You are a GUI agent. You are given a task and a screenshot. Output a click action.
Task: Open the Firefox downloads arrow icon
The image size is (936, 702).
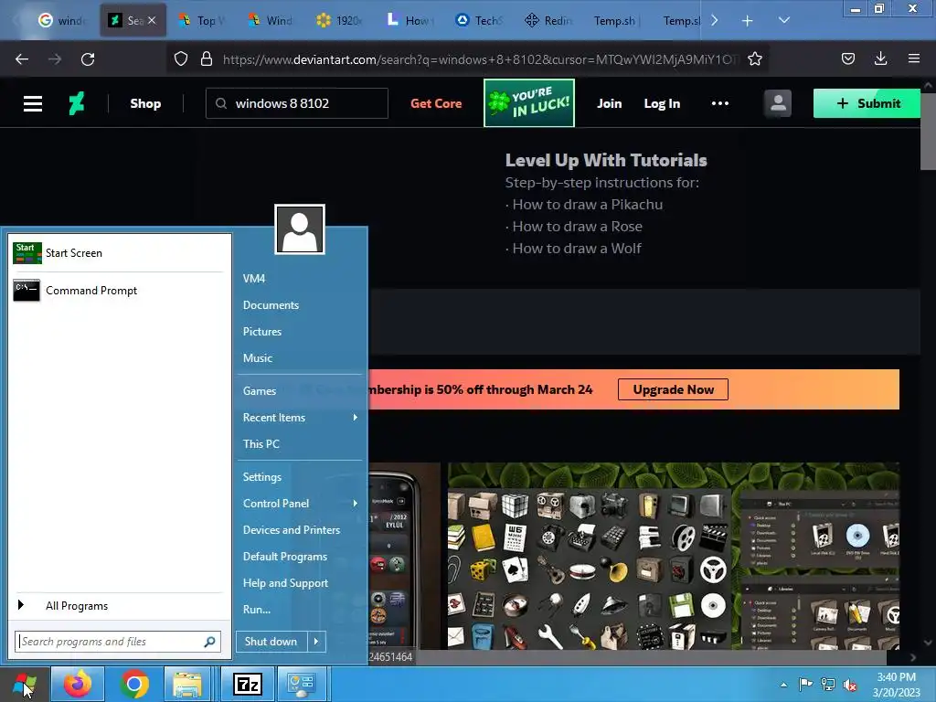click(880, 58)
